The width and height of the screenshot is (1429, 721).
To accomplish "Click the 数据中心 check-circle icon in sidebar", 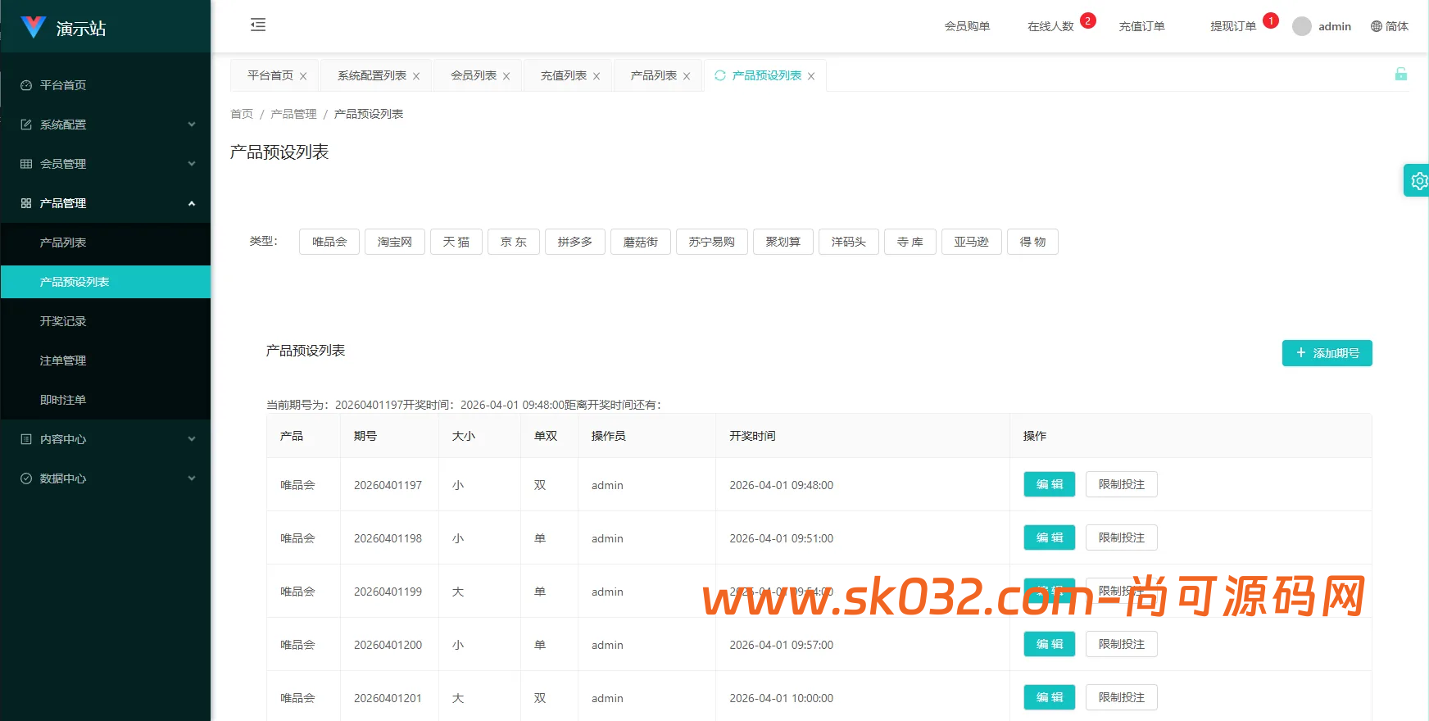I will (x=26, y=478).
